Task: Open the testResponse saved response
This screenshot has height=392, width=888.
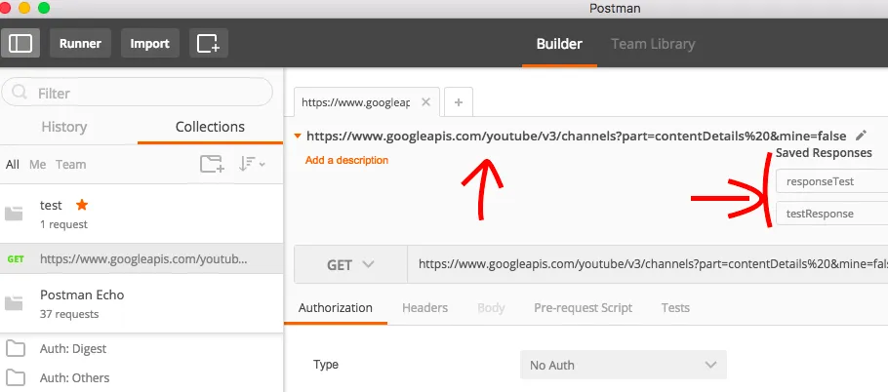Action: (832, 214)
